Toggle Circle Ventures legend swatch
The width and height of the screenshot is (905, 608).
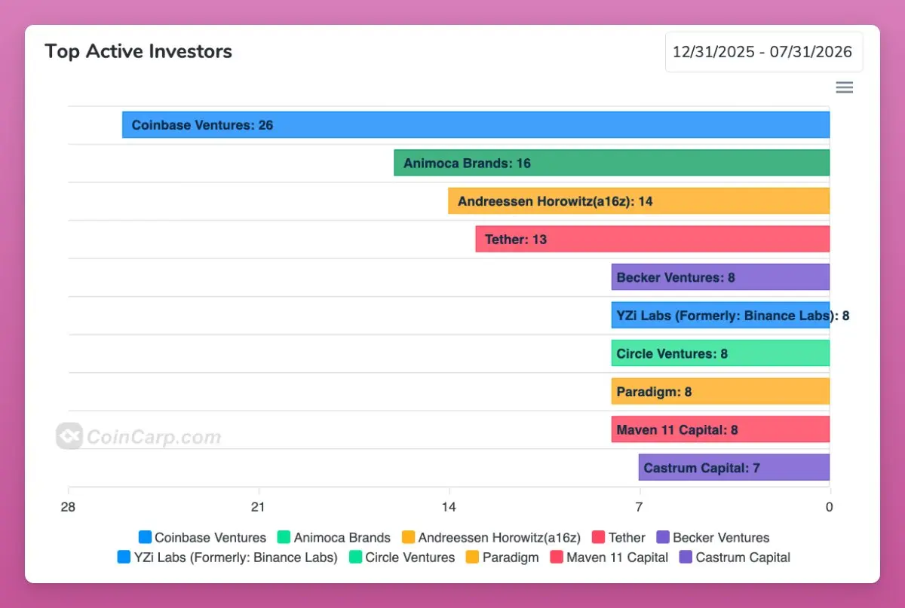355,557
